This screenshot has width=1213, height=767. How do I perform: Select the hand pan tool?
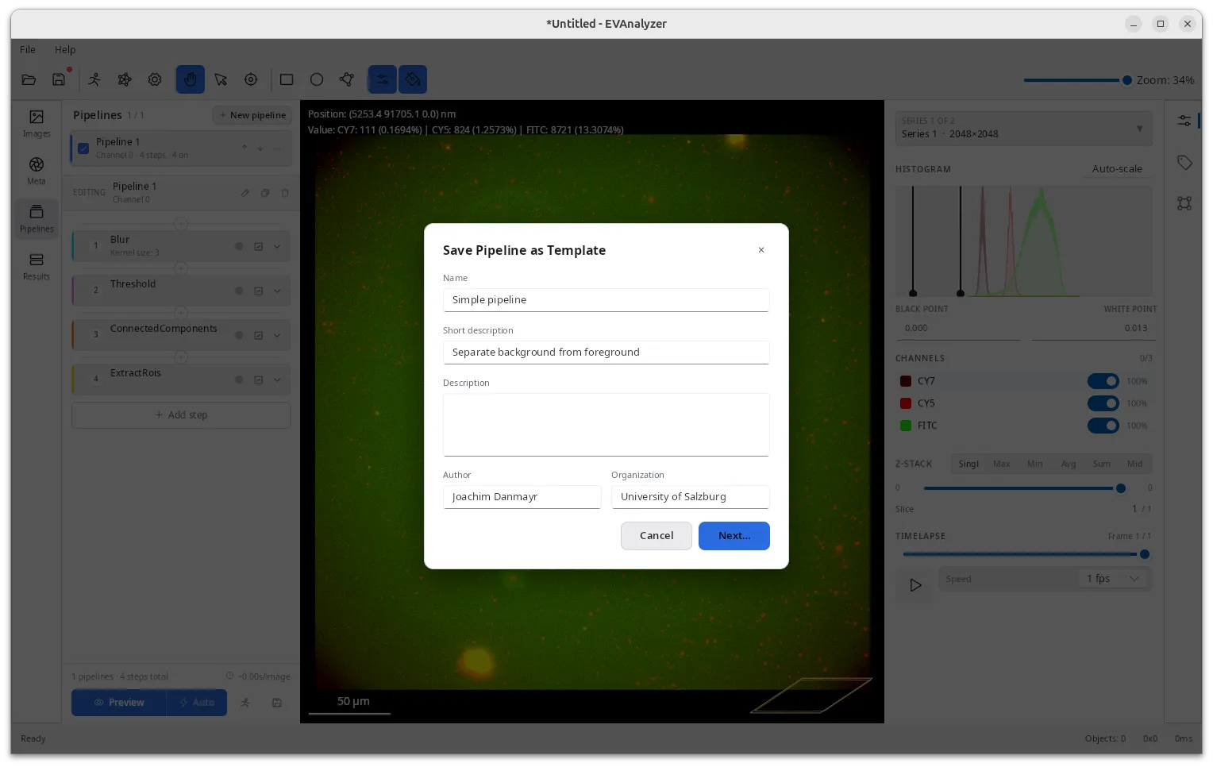click(x=191, y=79)
